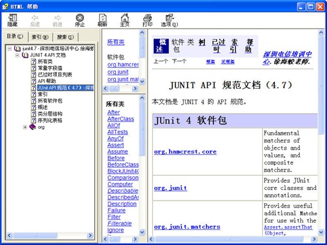Open the 所有类 link in package frame
Image resolution: width=327 pixels, height=245 pixels.
pyautogui.click(x=116, y=42)
